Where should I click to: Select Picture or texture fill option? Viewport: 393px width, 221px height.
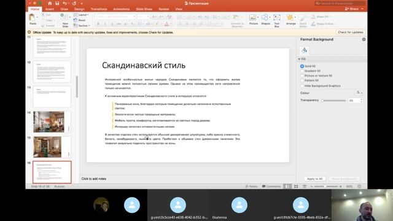(x=302, y=76)
